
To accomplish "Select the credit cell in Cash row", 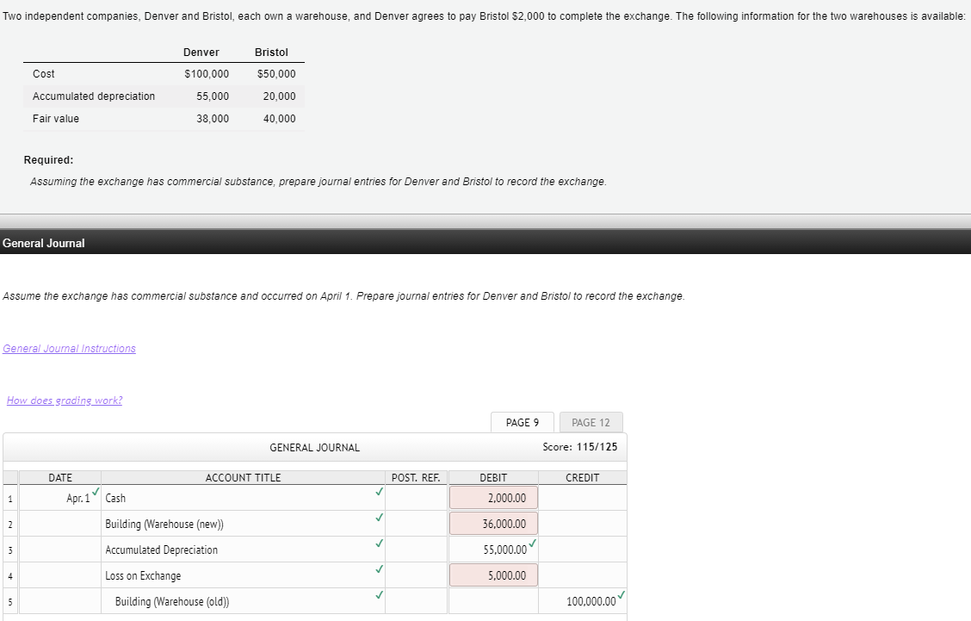I will coord(583,498).
